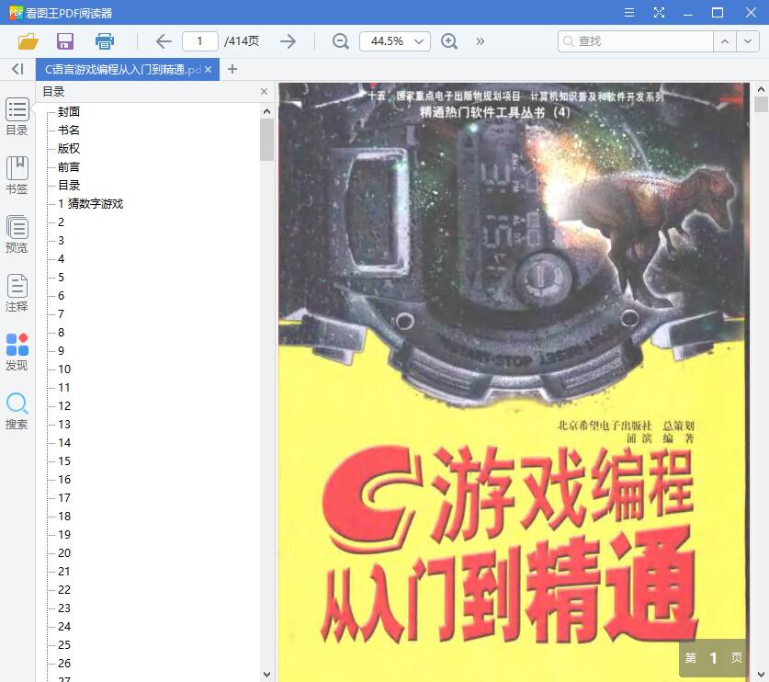Select outline item 10

[64, 369]
